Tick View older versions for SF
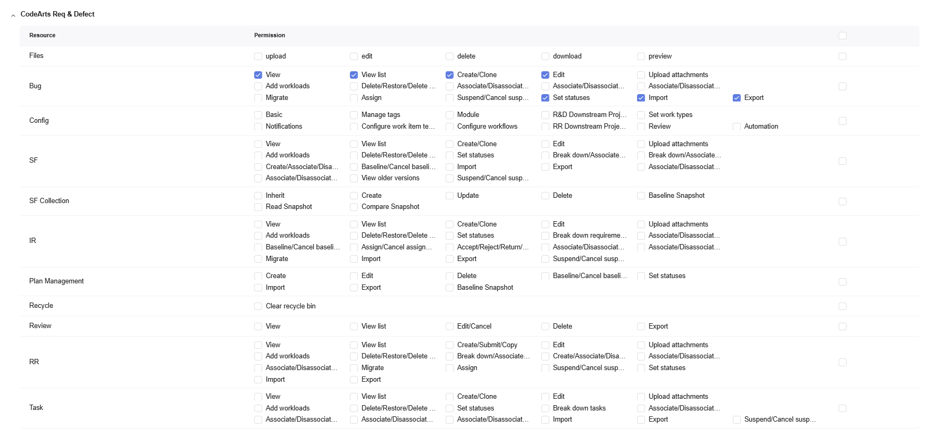929x436 pixels. point(354,178)
